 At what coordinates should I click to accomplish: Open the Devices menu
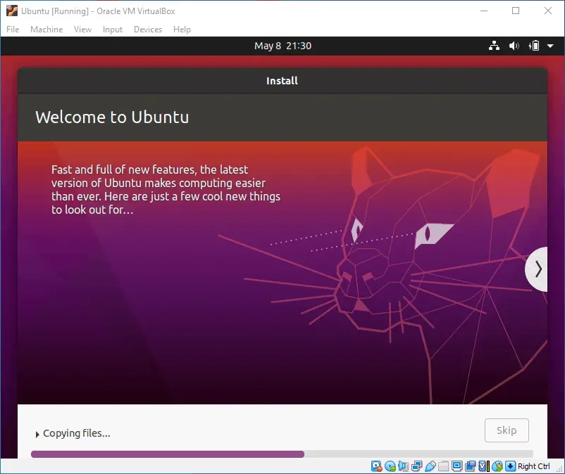[x=148, y=30]
